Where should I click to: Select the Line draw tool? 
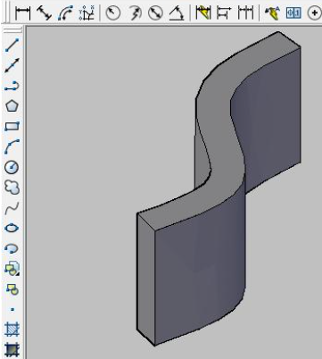coord(12,46)
